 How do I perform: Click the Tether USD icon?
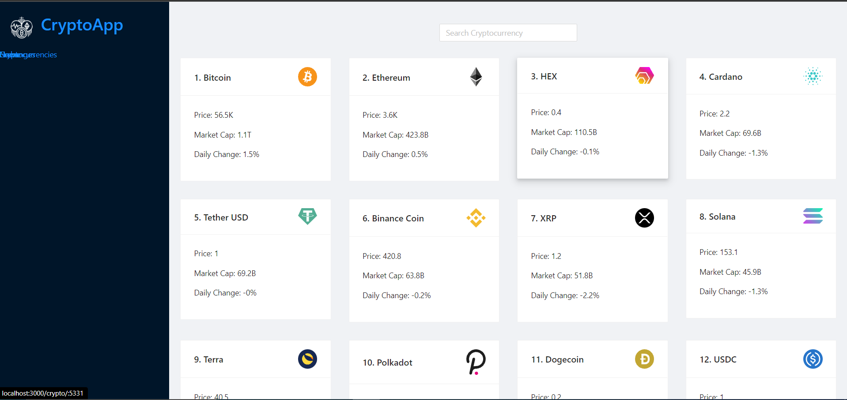307,216
